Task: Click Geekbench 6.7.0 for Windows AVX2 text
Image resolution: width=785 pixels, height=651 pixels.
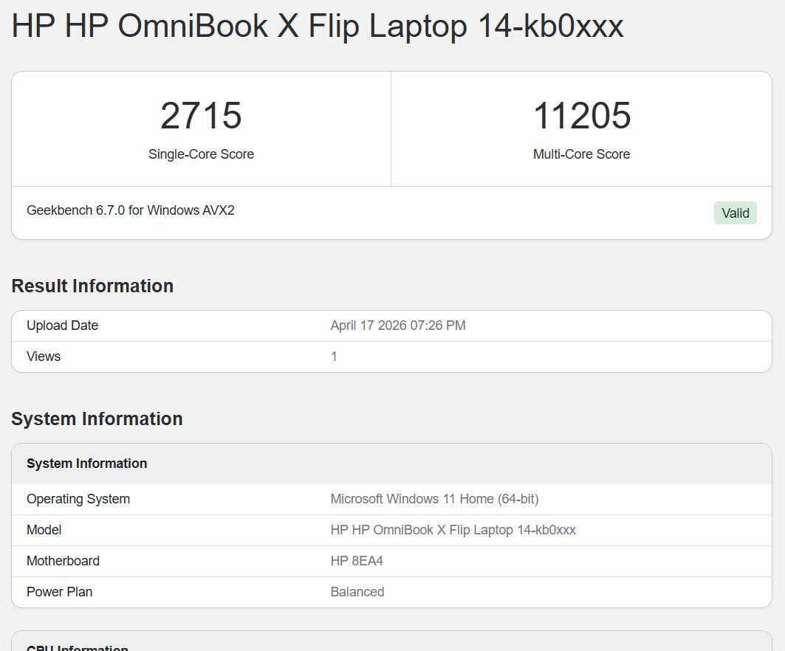Action: pyautogui.click(x=131, y=210)
